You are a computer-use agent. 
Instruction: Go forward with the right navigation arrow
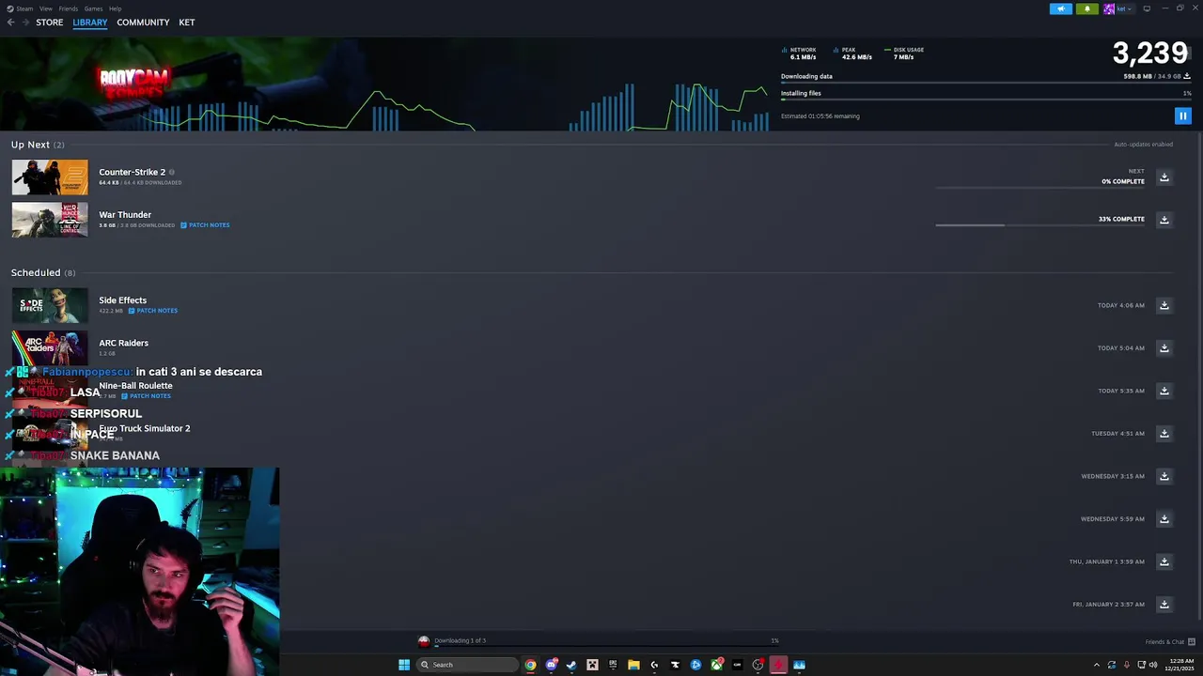tap(25, 23)
